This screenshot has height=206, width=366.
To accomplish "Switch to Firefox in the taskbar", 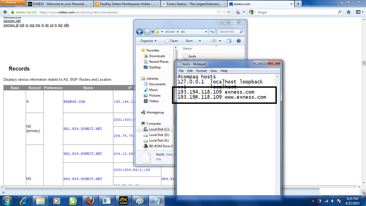I will pos(90,201).
